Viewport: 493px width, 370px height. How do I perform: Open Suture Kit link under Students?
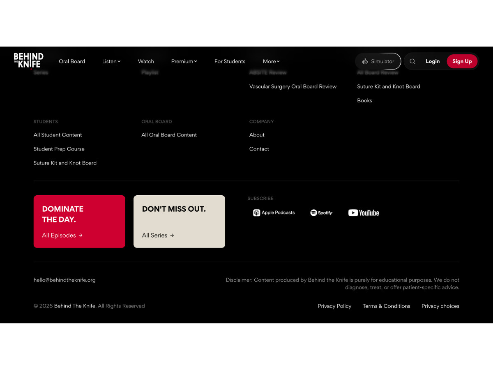pyautogui.click(x=65, y=163)
